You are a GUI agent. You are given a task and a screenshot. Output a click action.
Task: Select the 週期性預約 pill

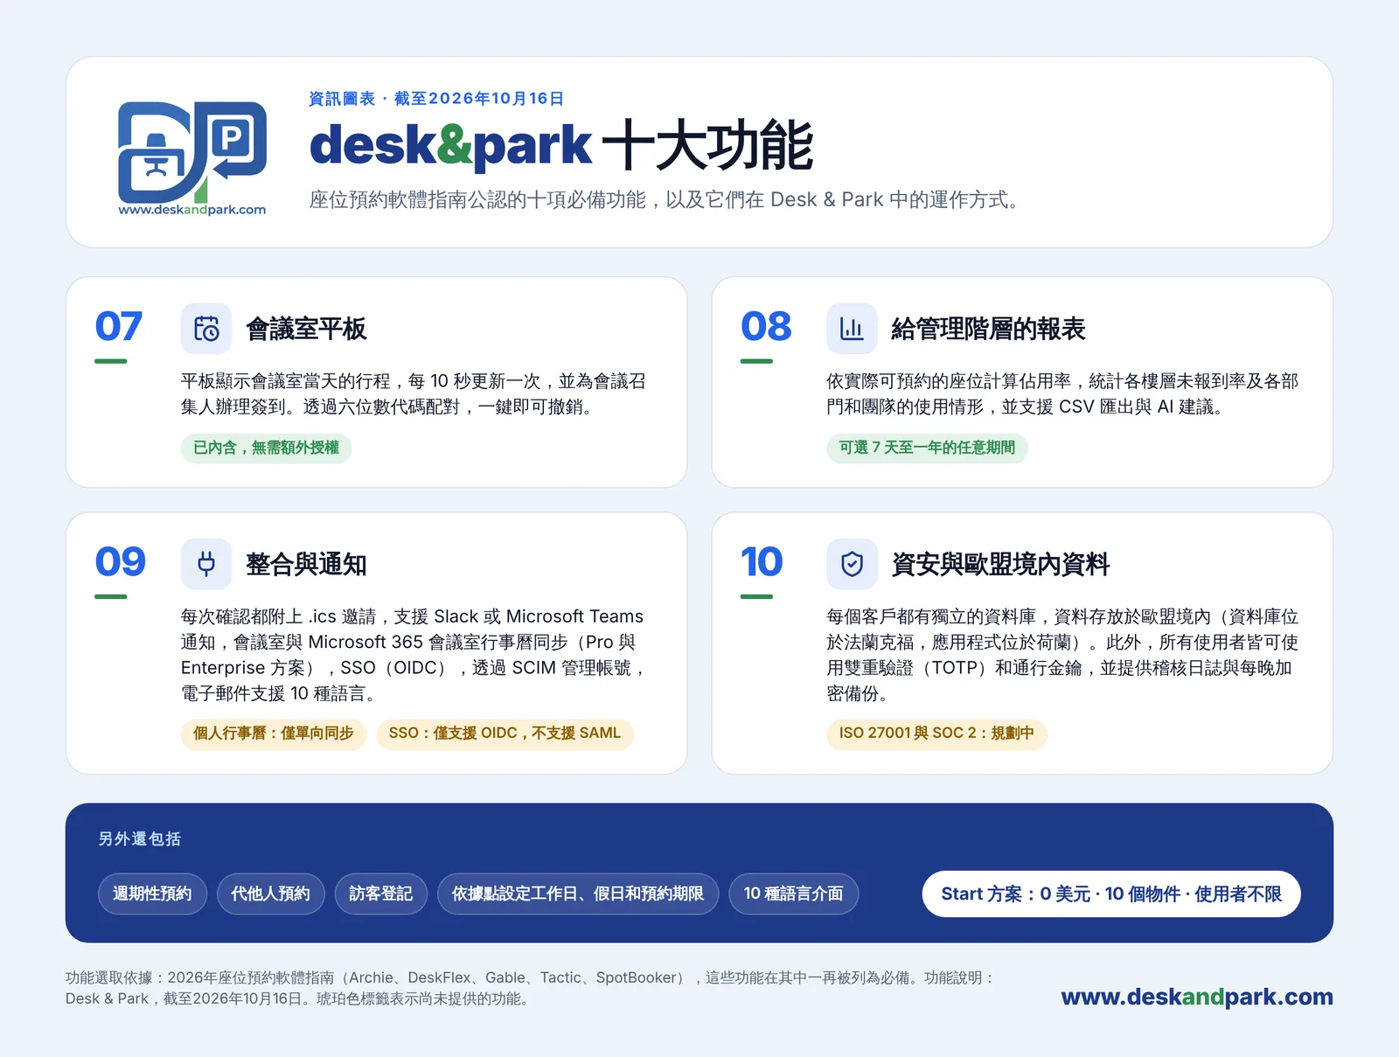click(x=152, y=894)
